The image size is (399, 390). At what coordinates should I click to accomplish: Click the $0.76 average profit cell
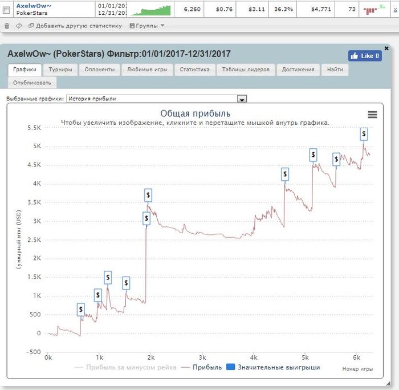point(221,10)
